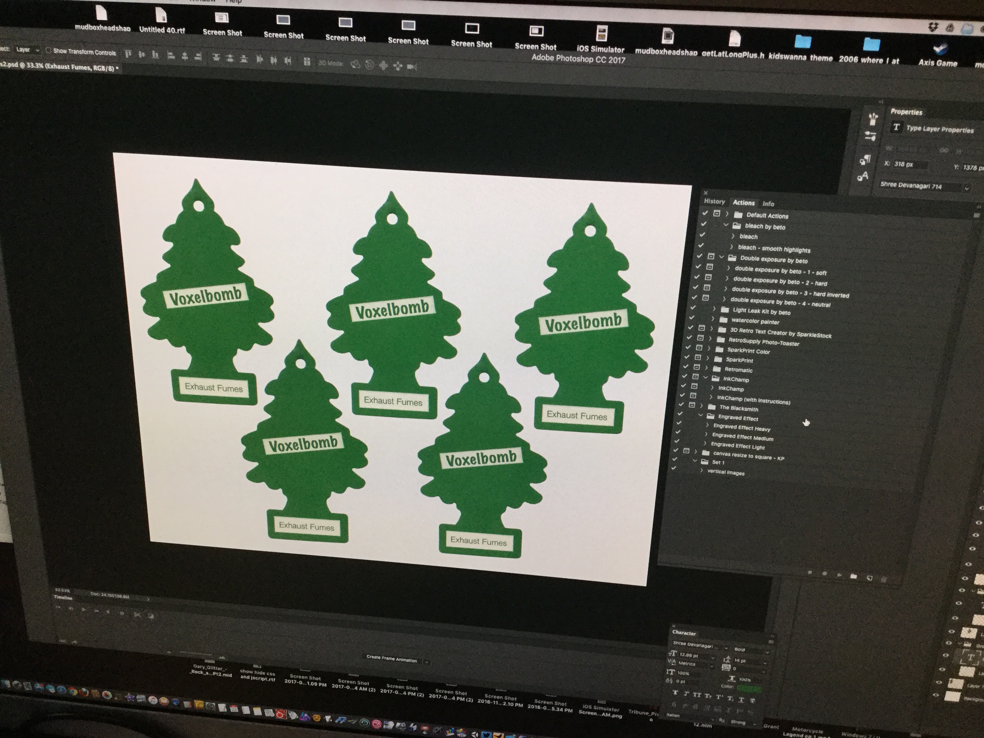Click create new set folder icon in Actions
The width and height of the screenshot is (984, 738).
[853, 576]
